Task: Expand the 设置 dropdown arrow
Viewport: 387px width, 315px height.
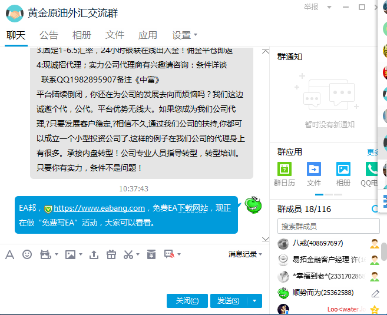Action: (x=196, y=35)
